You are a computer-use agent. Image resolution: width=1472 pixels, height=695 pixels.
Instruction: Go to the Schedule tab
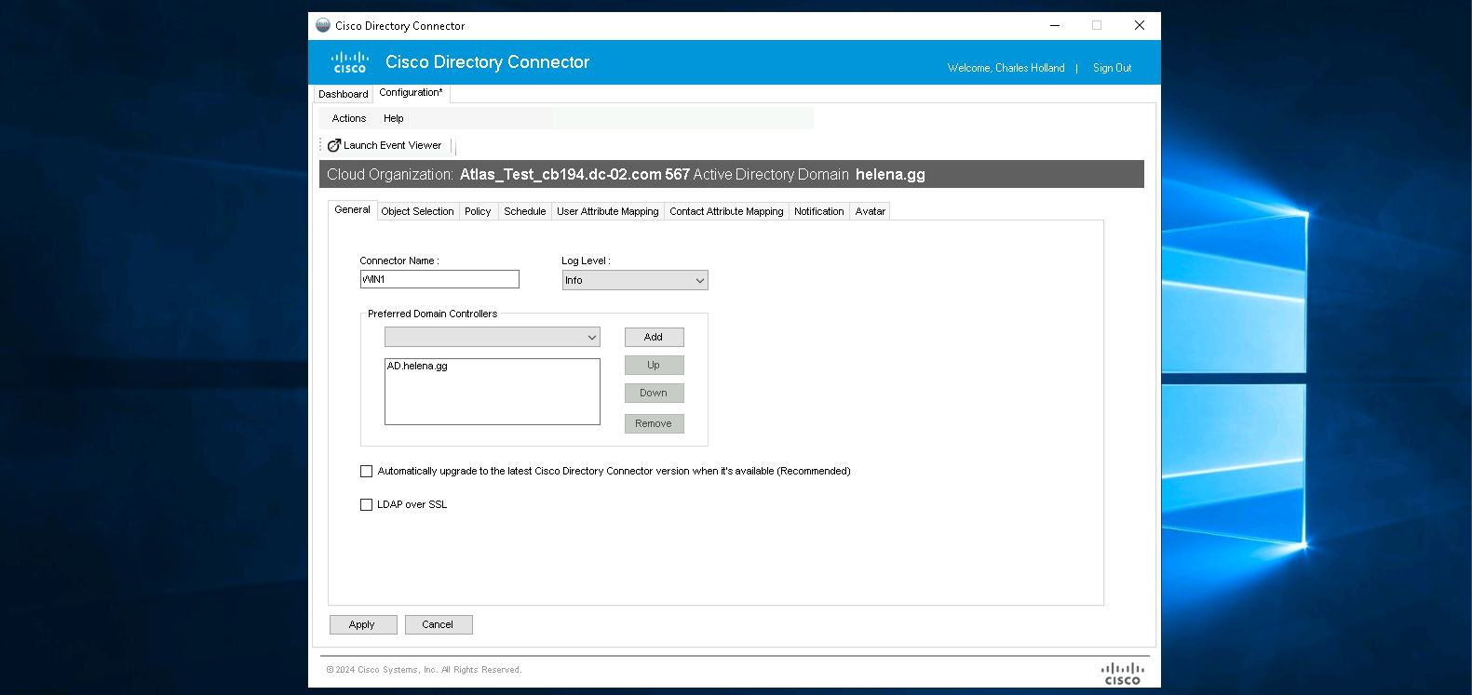pyautogui.click(x=524, y=212)
